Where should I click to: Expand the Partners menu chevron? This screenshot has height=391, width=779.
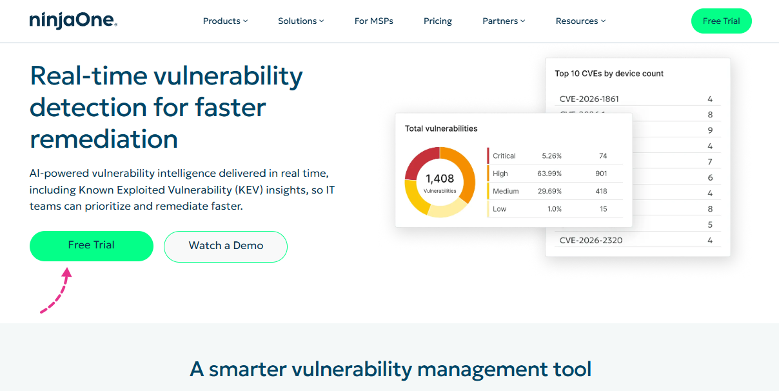point(522,21)
